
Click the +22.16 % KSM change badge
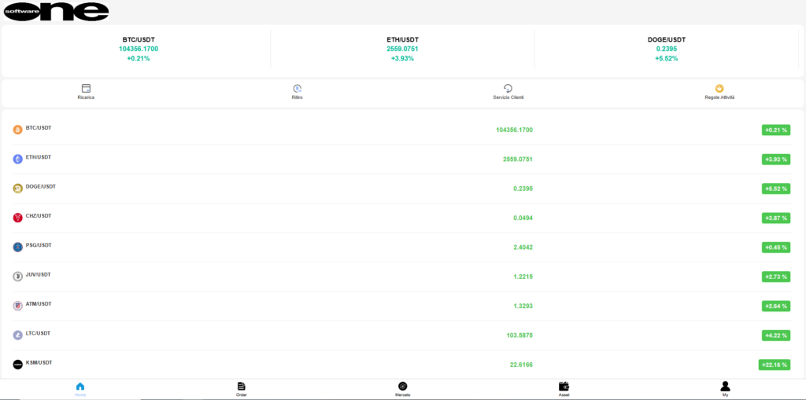pos(775,365)
